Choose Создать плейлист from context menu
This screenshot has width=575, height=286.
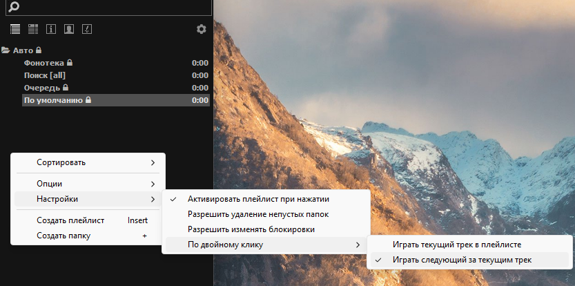pos(88,220)
